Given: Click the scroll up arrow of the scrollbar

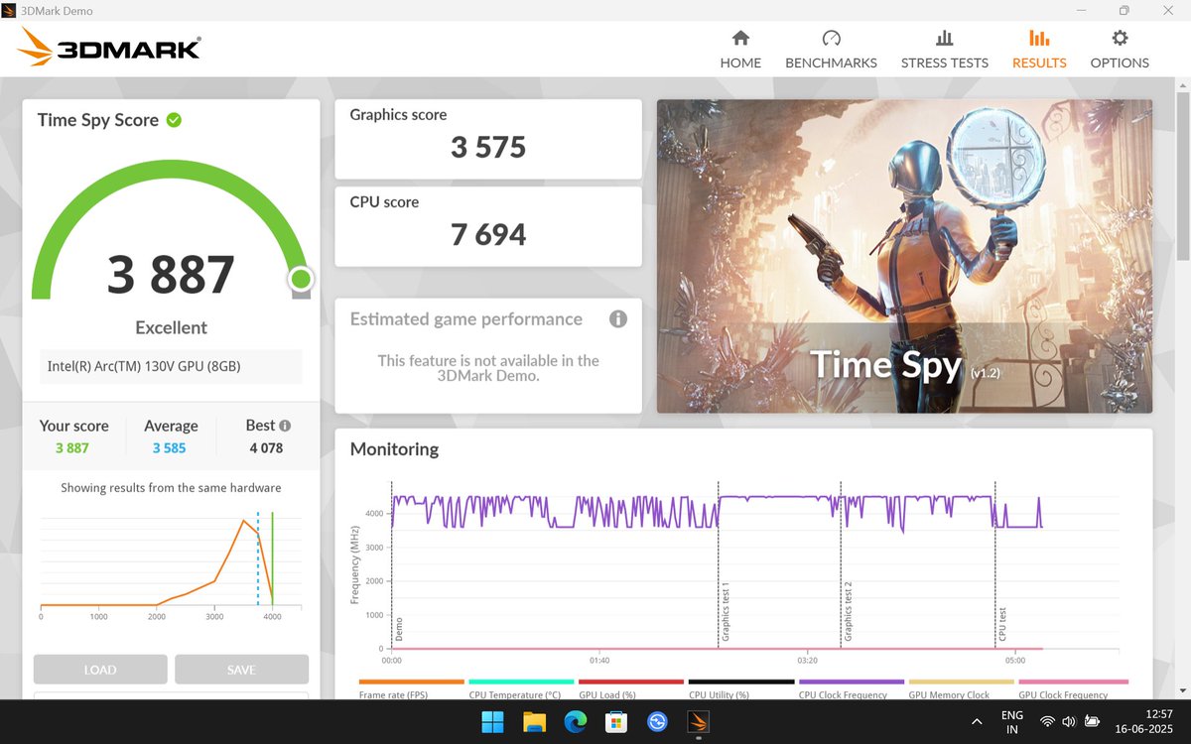Looking at the screenshot, I should pyautogui.click(x=1182, y=84).
